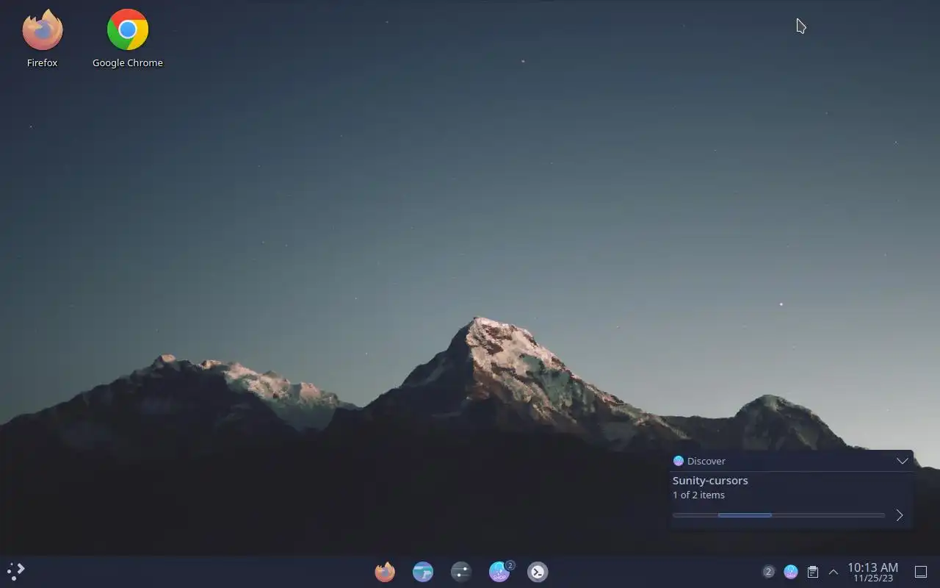The width and height of the screenshot is (940, 588).
Task: Click the Discover notification header label
Action: tap(706, 461)
